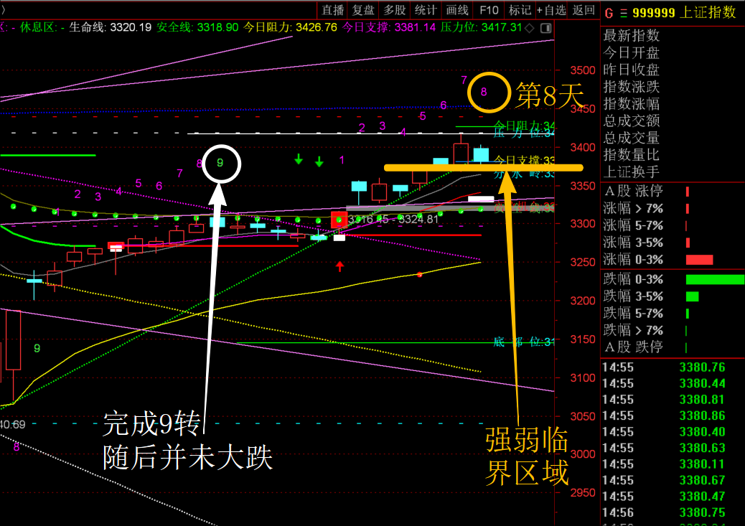Select the 999999 上证指数 title

click(x=684, y=13)
